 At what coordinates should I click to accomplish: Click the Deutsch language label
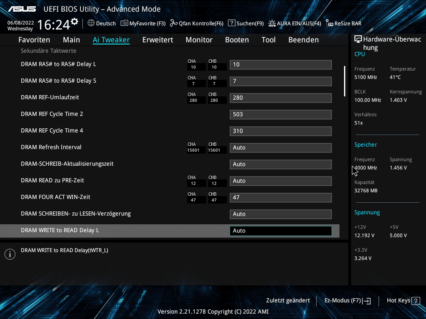coord(106,24)
